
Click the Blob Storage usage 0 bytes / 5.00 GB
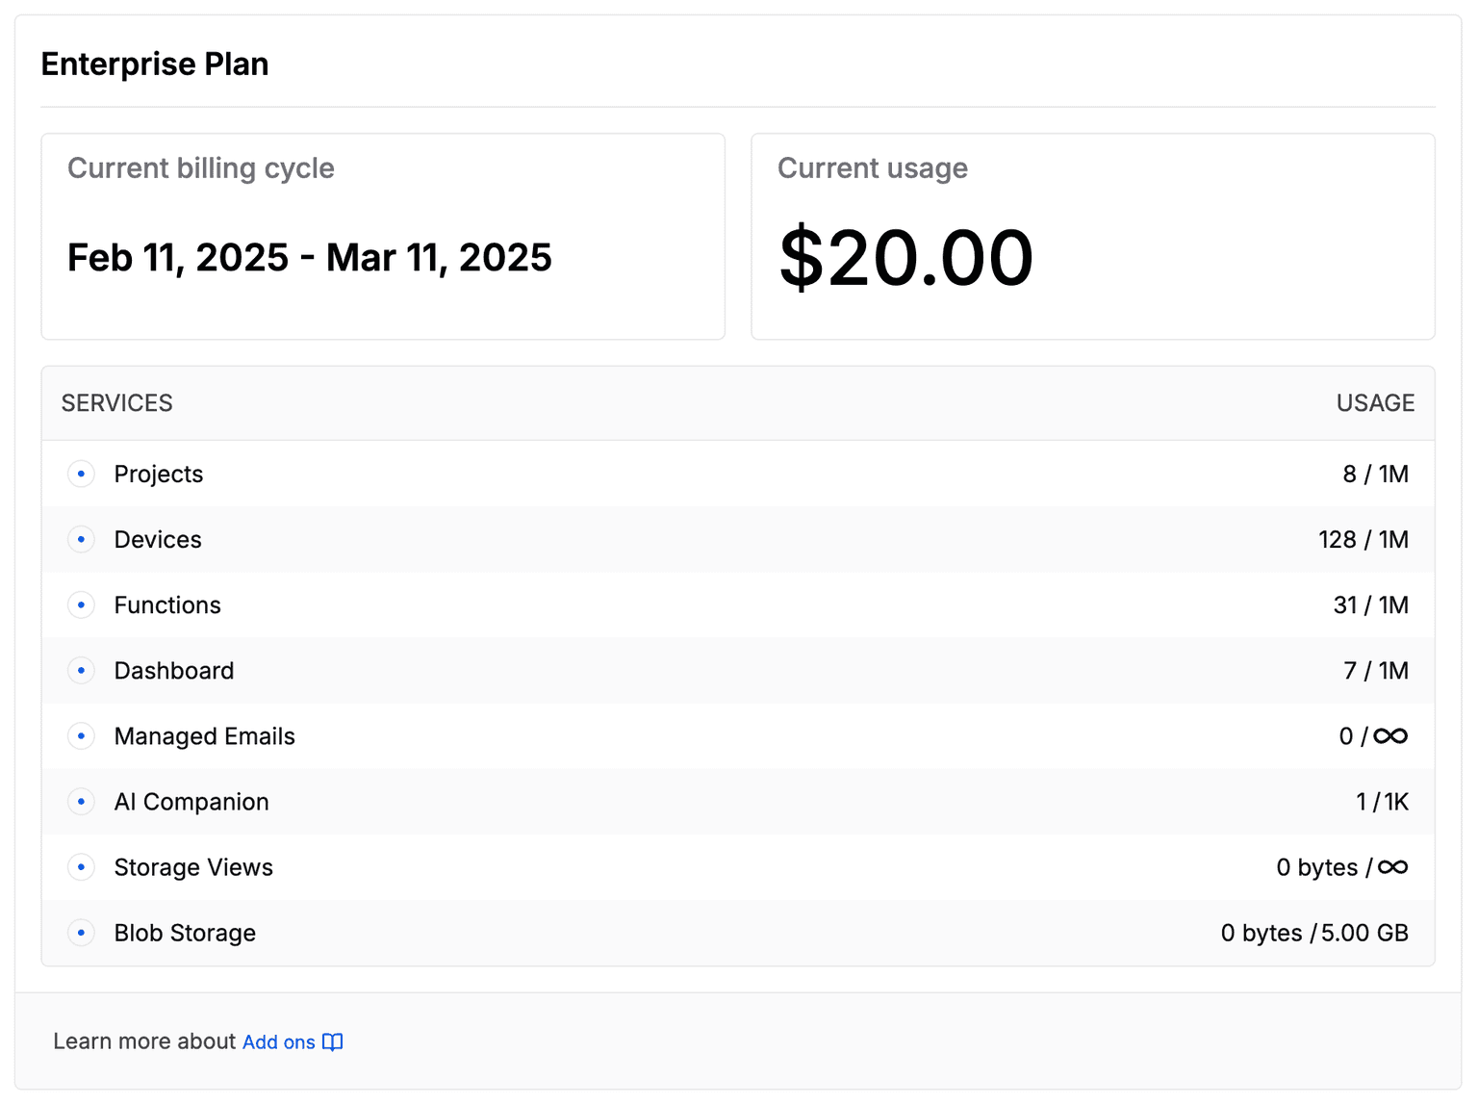[x=1314, y=932]
